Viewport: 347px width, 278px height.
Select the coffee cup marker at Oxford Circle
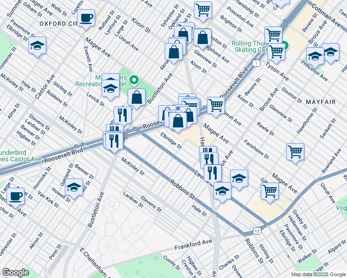pyautogui.click(x=86, y=18)
